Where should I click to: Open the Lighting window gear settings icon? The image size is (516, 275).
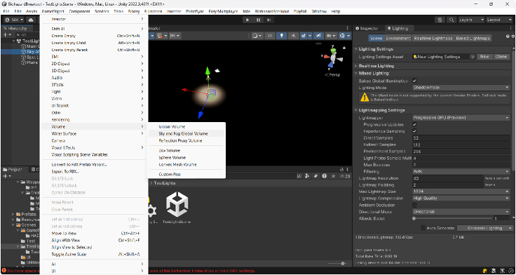[513, 36]
